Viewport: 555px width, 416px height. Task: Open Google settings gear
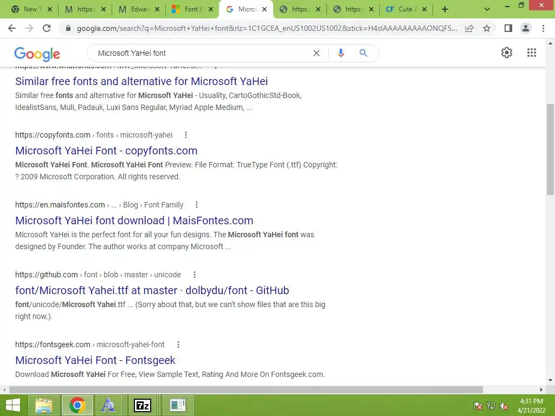pos(507,53)
